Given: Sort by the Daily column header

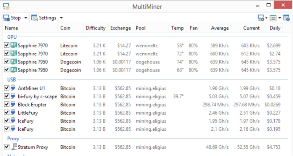Looking at the screenshot, I should [275, 28].
